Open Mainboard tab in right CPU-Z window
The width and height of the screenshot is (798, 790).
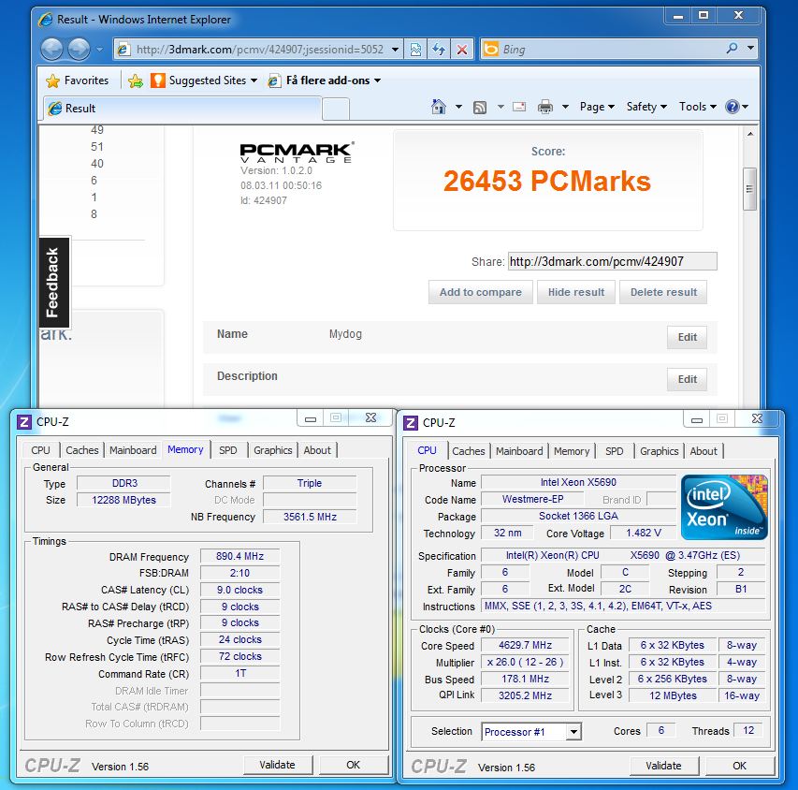[x=519, y=451]
